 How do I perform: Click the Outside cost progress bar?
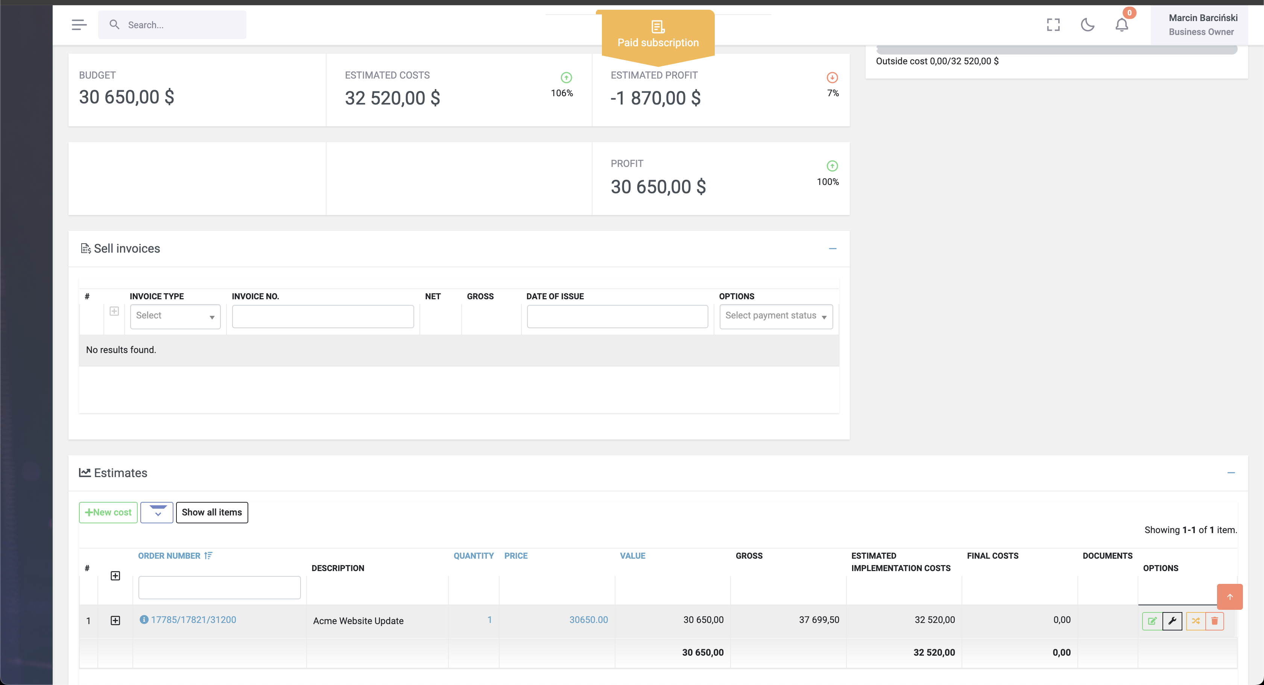1056,50
